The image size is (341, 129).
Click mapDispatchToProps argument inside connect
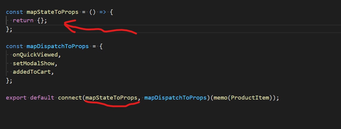tap(175, 98)
